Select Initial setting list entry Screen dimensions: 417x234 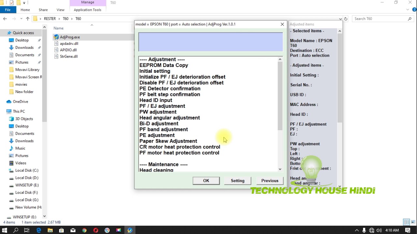(x=155, y=71)
